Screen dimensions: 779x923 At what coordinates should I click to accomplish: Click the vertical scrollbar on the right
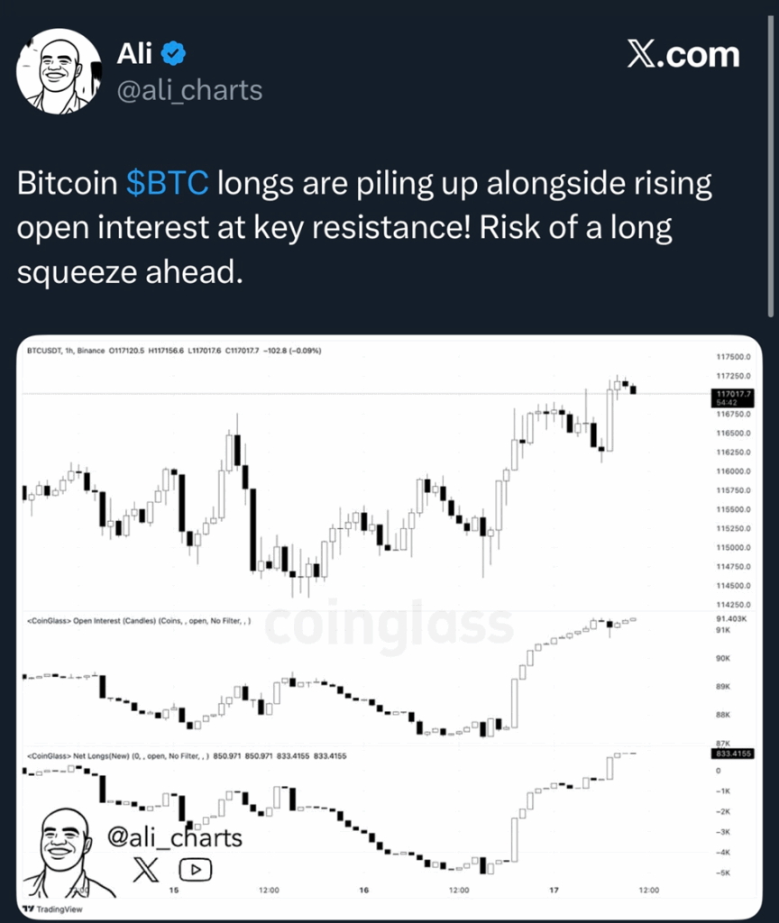[771, 167]
